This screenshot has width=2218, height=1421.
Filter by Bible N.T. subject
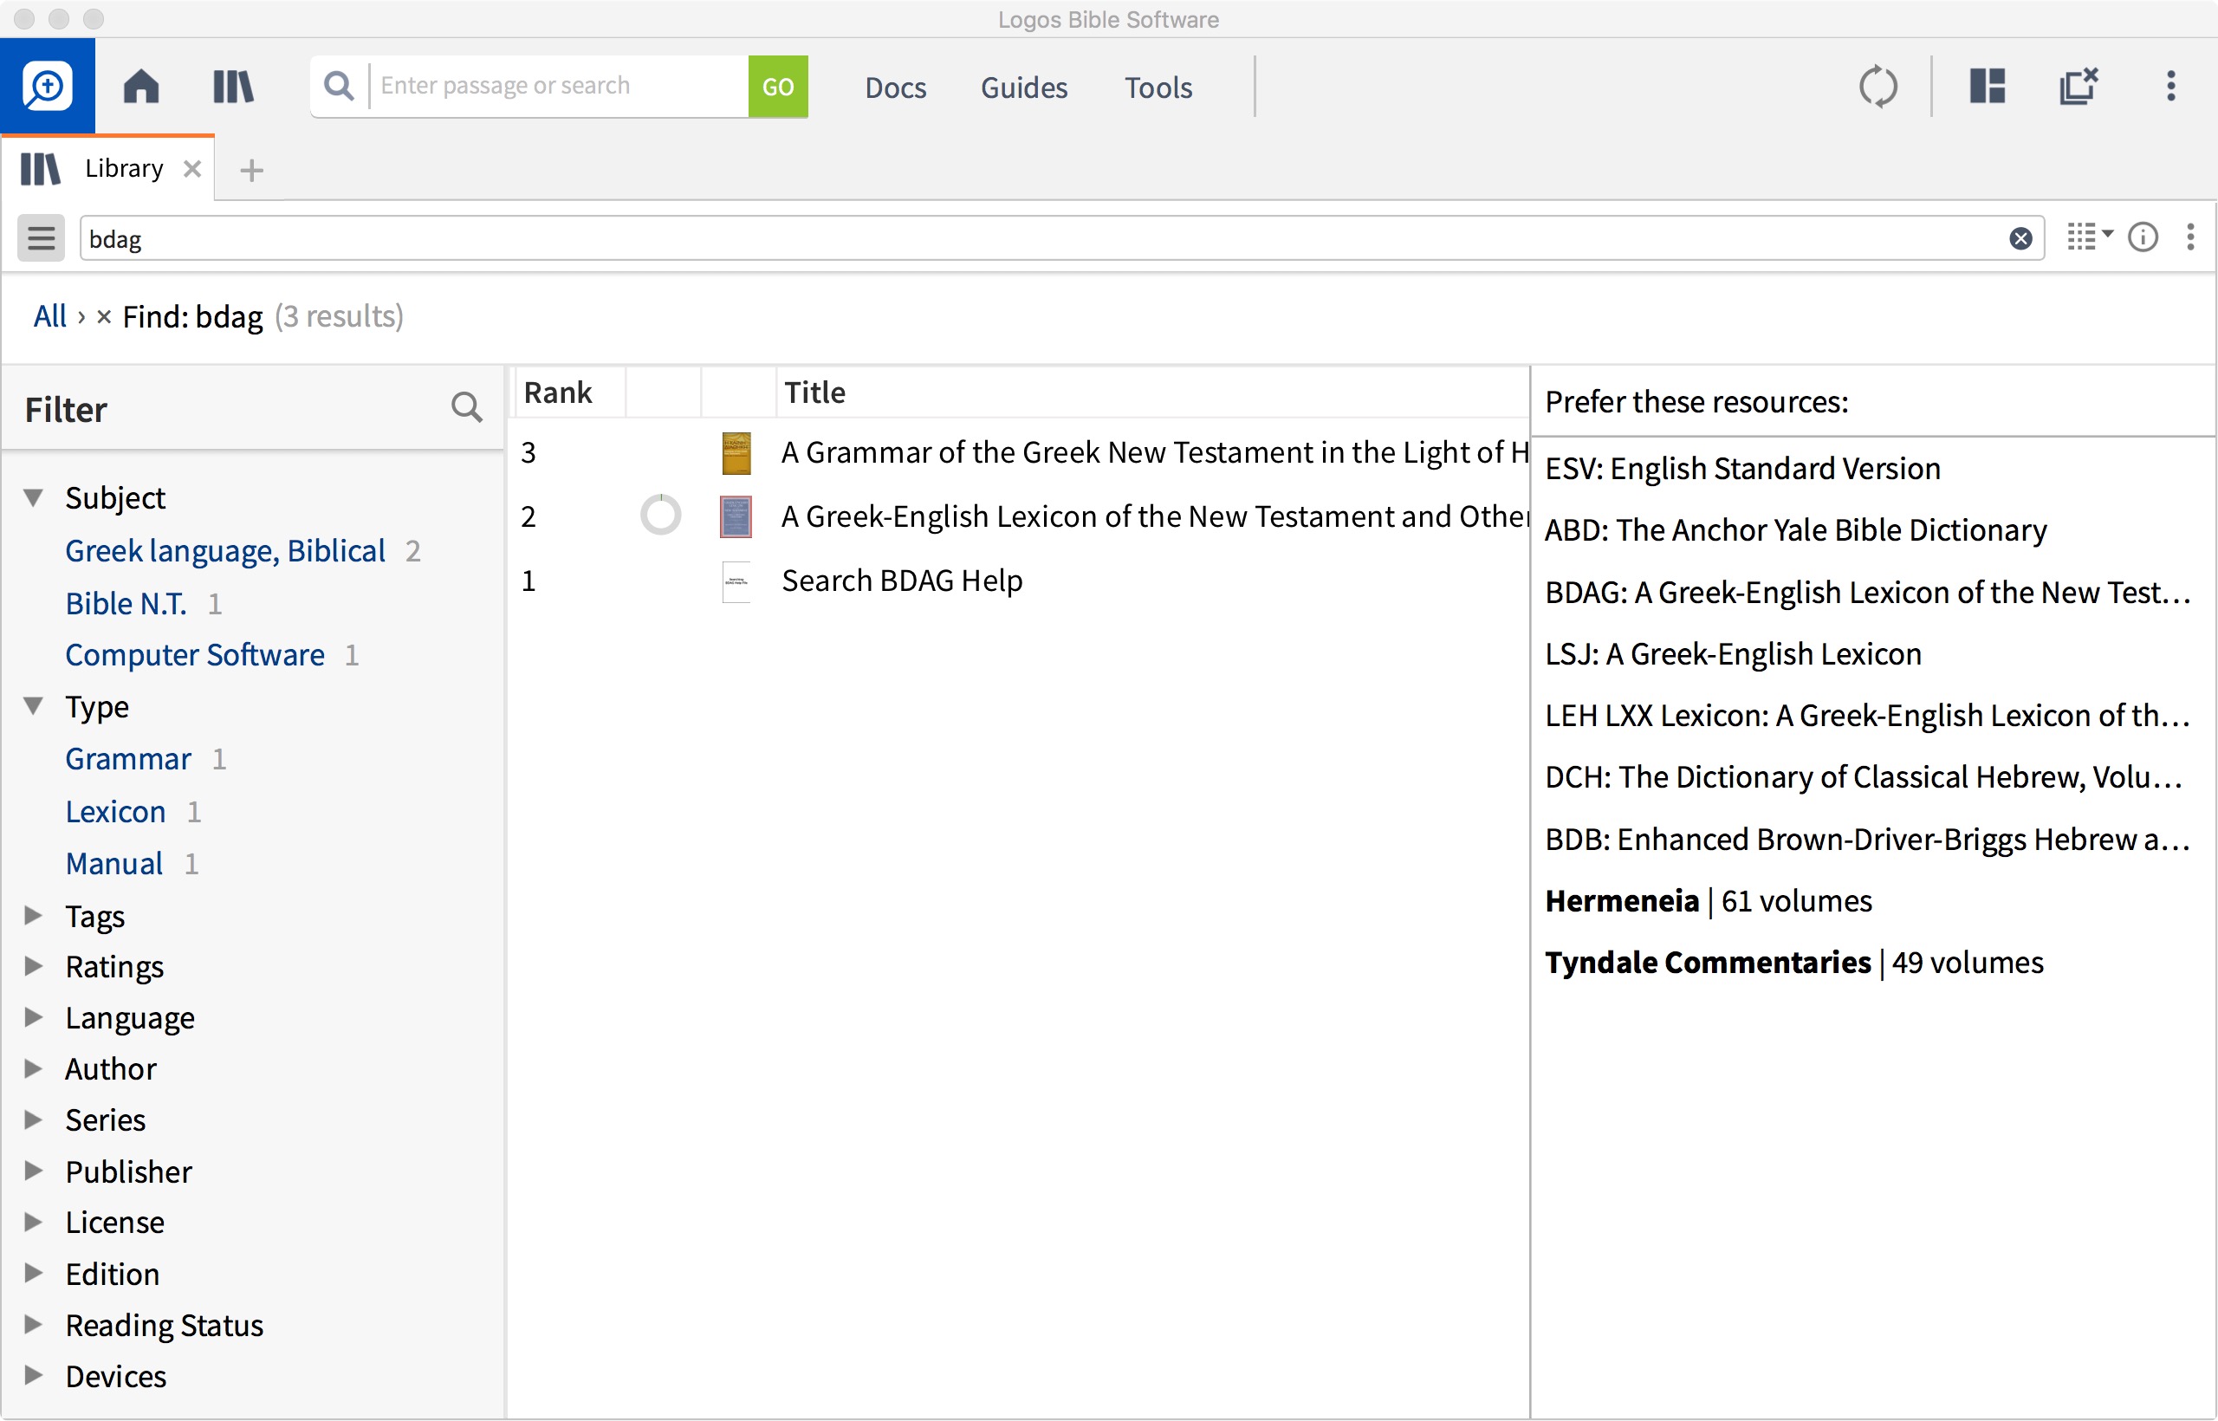pos(126,603)
